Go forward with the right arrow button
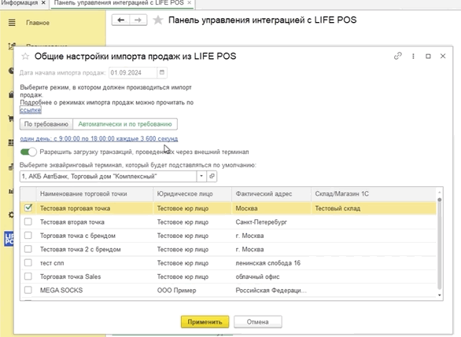461x337 pixels. tap(138, 20)
